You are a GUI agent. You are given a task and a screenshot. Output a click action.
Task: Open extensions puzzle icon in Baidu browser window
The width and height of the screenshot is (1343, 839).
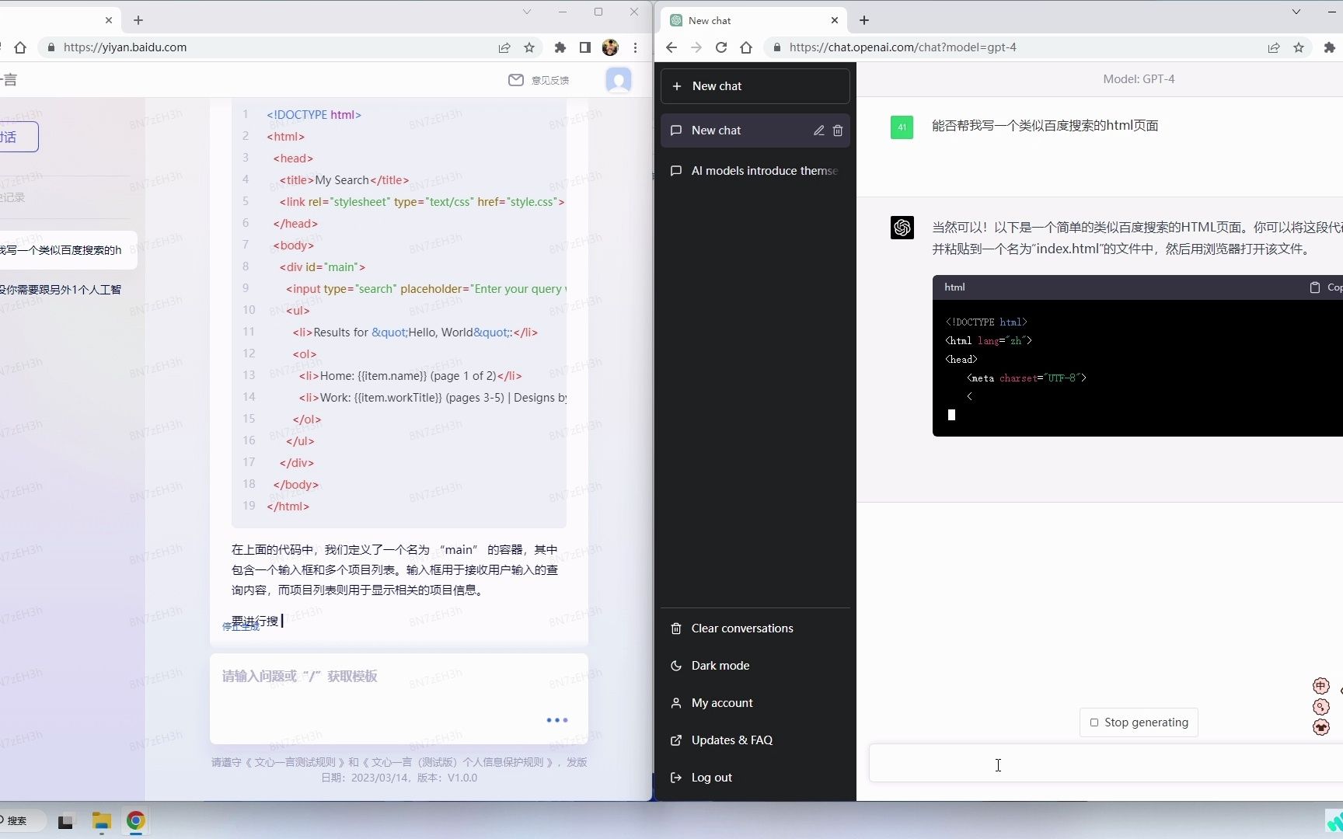pyautogui.click(x=560, y=47)
